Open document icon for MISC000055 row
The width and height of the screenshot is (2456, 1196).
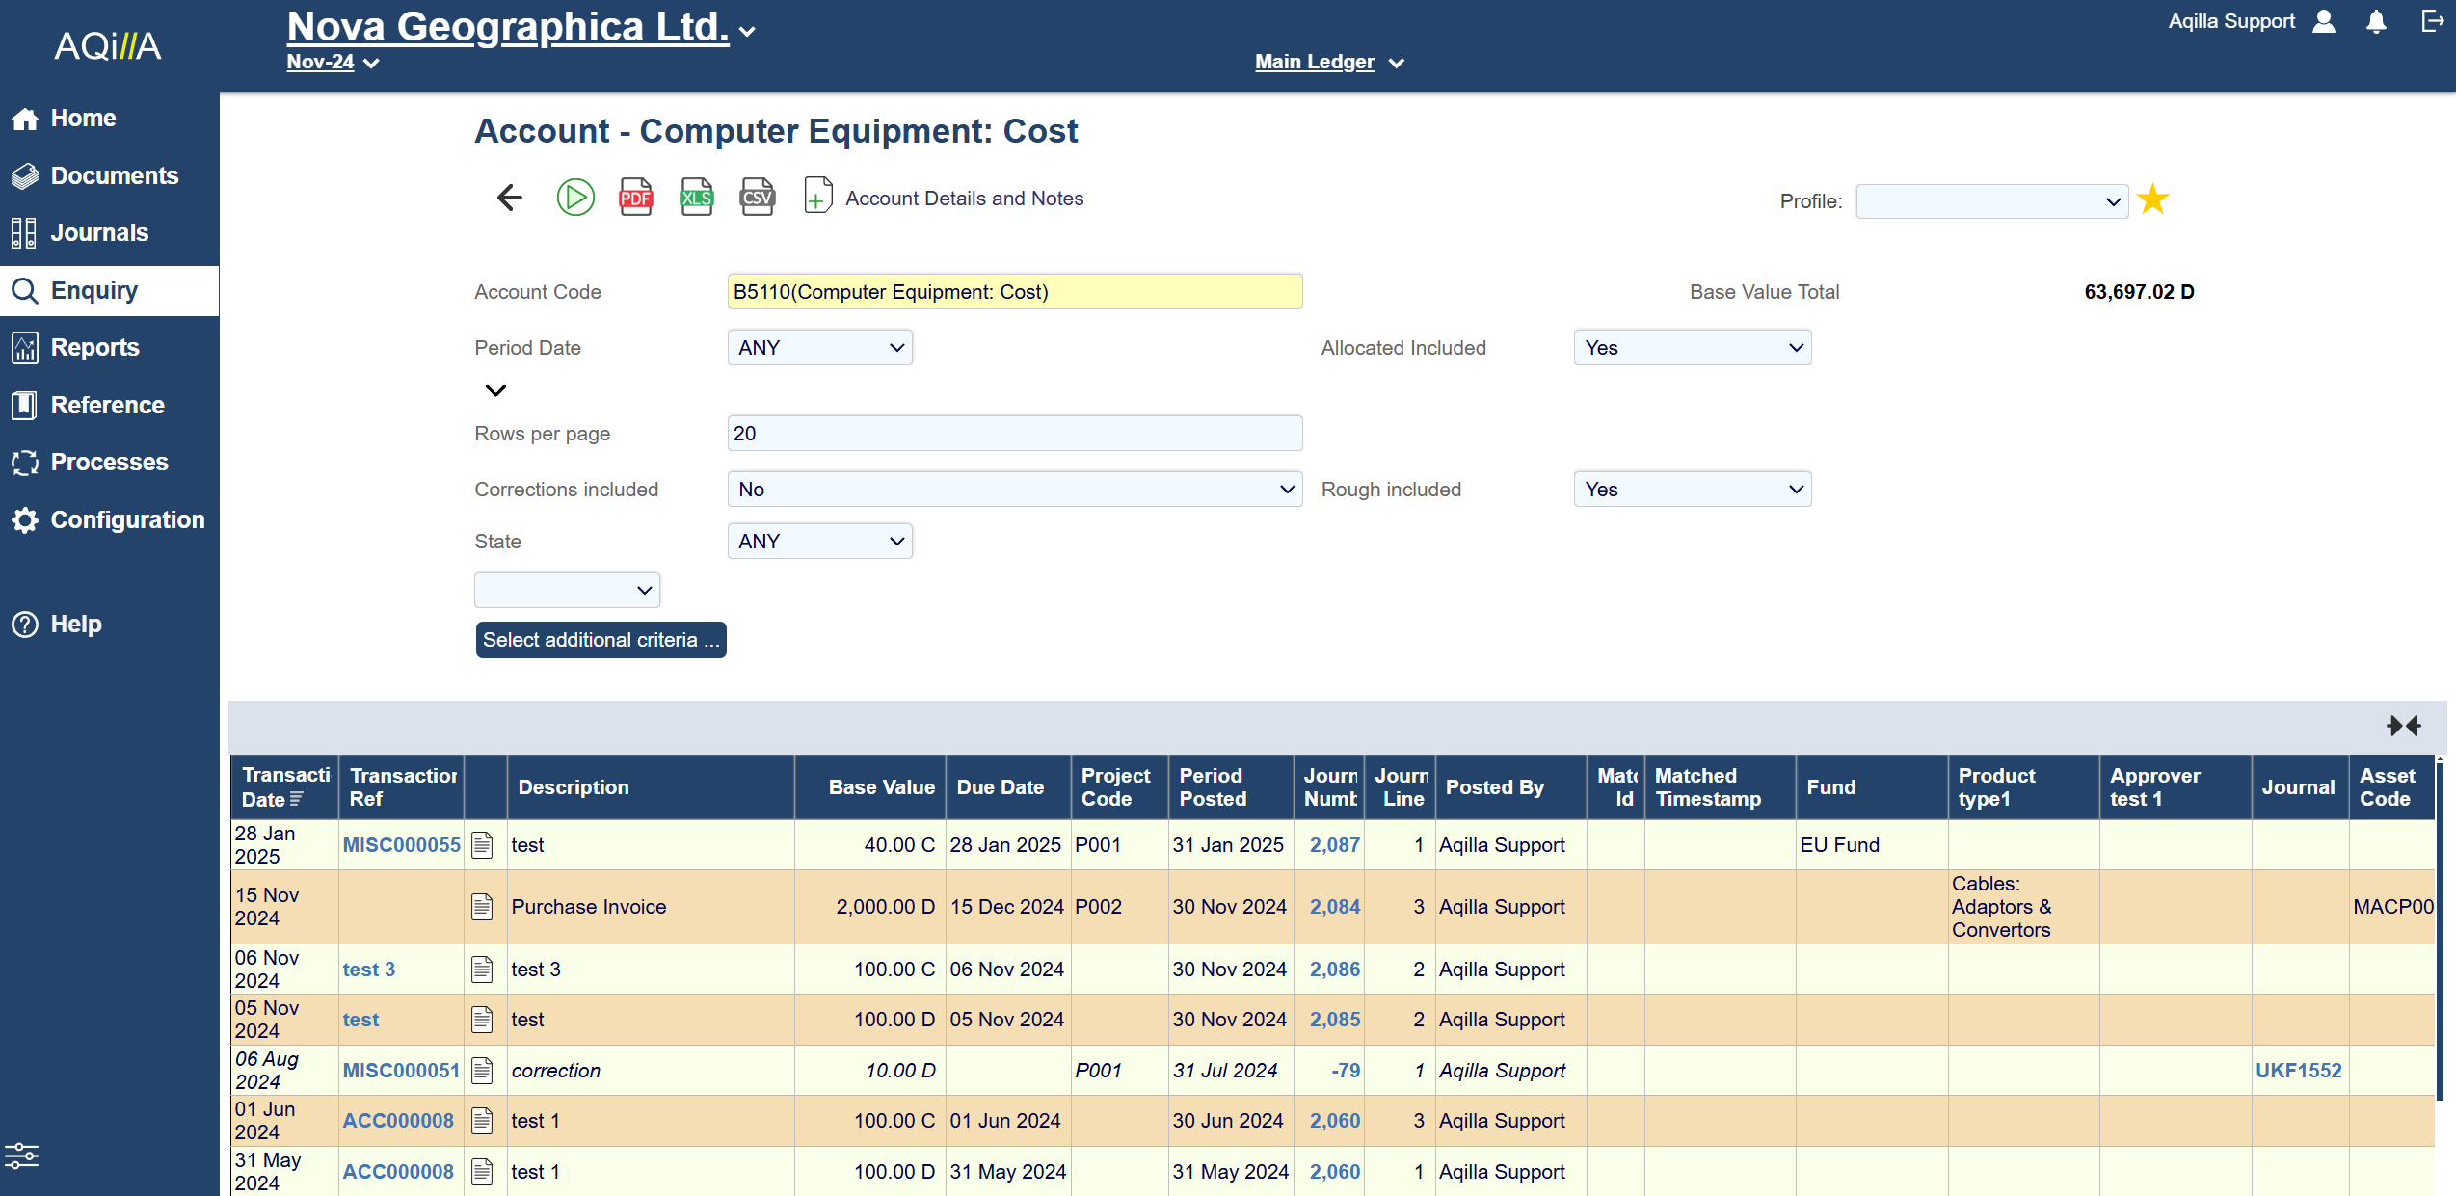click(482, 845)
